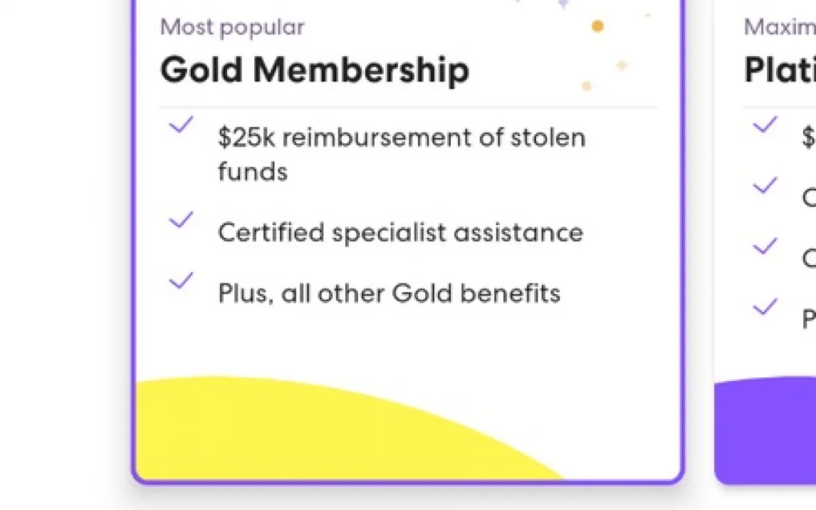Click the divider line below Gold Membership
This screenshot has height=510, width=816.
pos(408,108)
